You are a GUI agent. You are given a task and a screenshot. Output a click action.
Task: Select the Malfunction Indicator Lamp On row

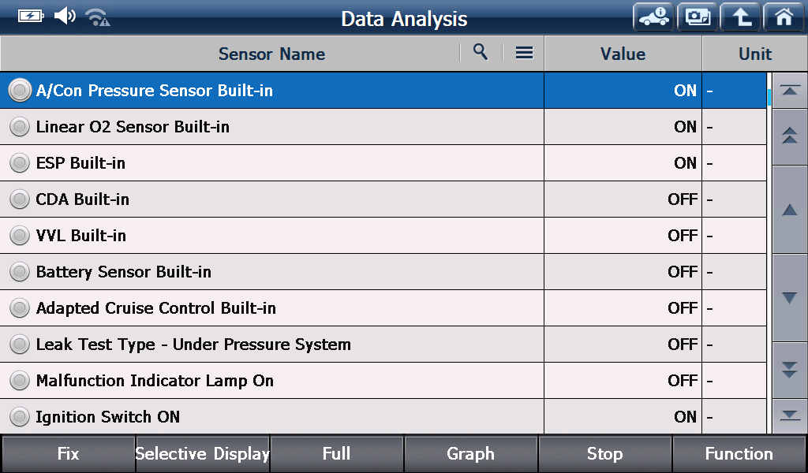coord(383,380)
